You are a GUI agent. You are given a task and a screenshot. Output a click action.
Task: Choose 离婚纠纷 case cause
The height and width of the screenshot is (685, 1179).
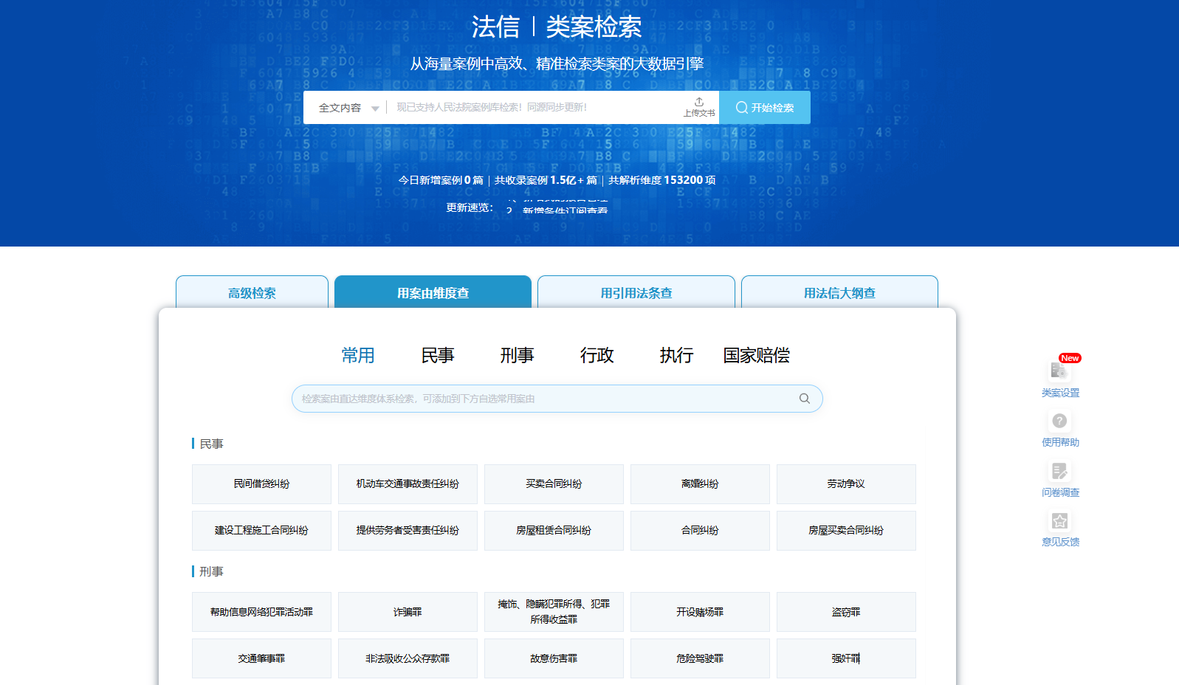[x=700, y=484]
